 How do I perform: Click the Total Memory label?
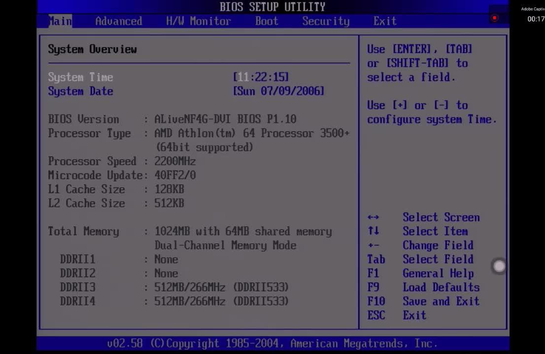click(83, 232)
